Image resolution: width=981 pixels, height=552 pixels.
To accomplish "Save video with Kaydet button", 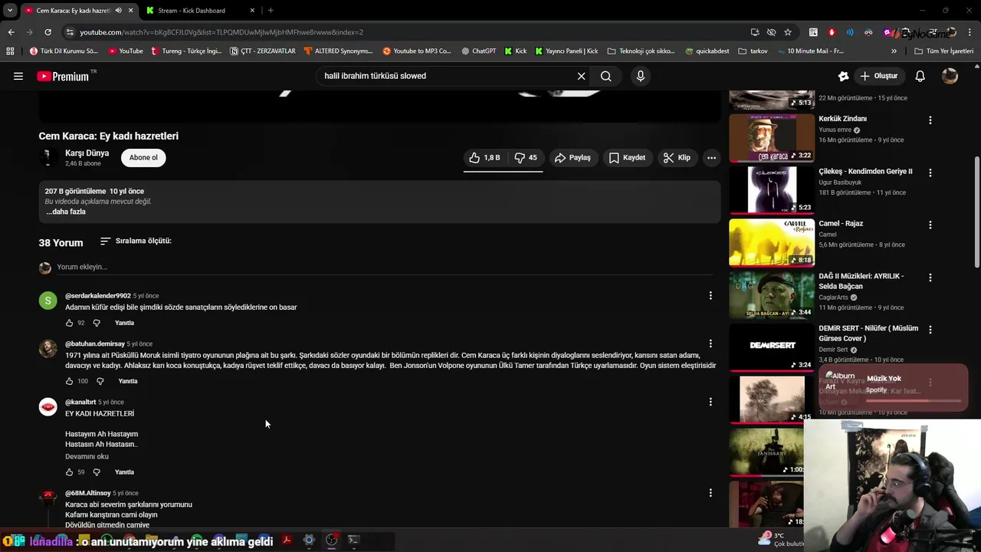I will 627,157.
